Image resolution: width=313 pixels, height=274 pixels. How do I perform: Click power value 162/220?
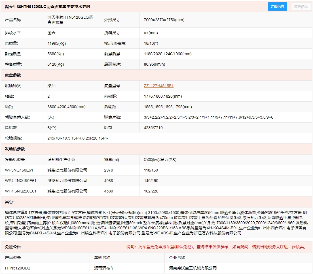151,191
